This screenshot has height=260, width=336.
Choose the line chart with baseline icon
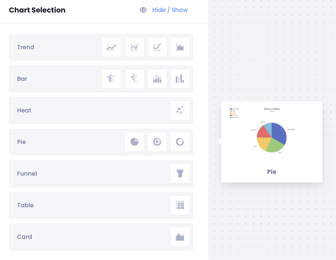click(x=134, y=47)
